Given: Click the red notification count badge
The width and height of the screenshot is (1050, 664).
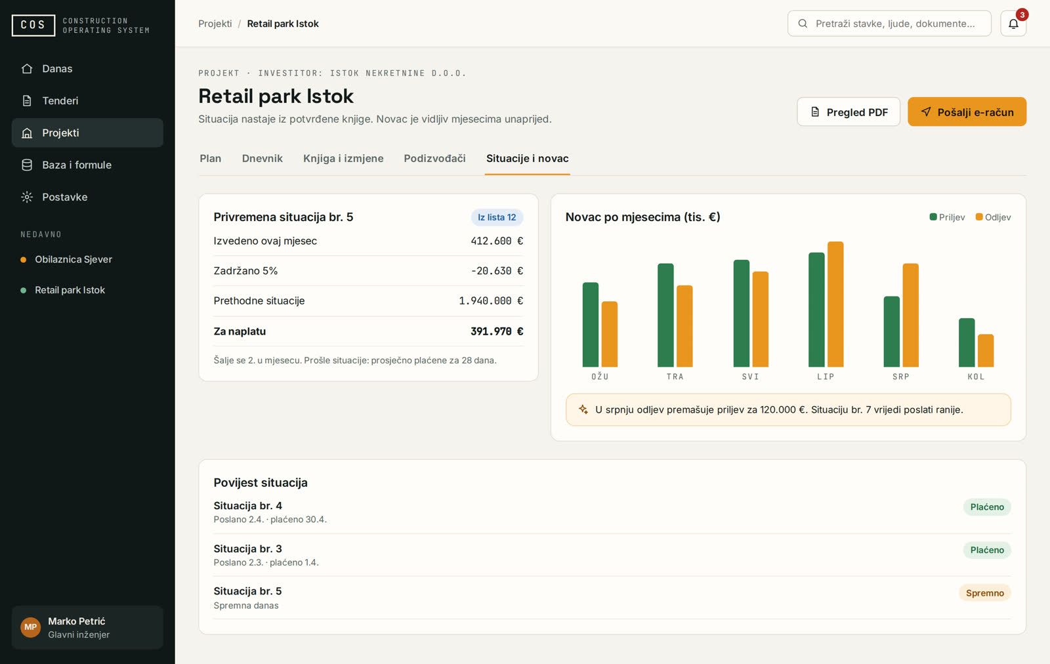Looking at the screenshot, I should [x=1022, y=14].
